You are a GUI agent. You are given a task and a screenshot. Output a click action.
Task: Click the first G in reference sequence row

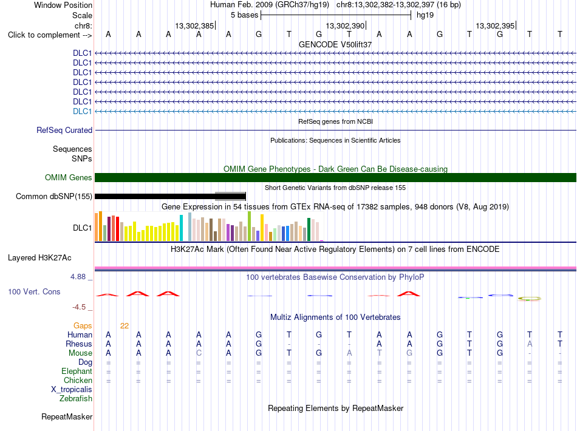[x=259, y=34]
